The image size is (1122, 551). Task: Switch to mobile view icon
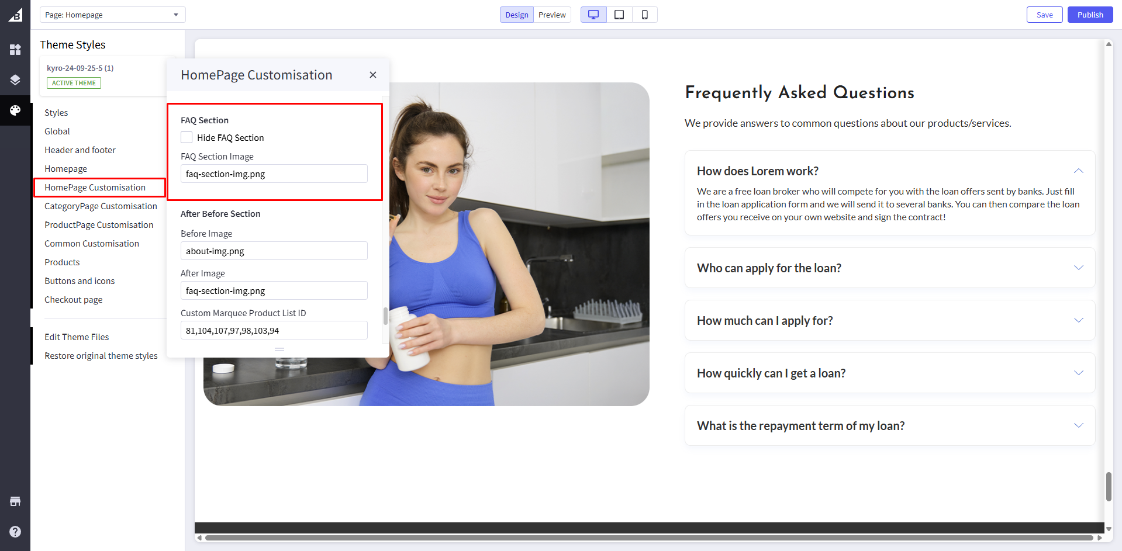tap(644, 15)
